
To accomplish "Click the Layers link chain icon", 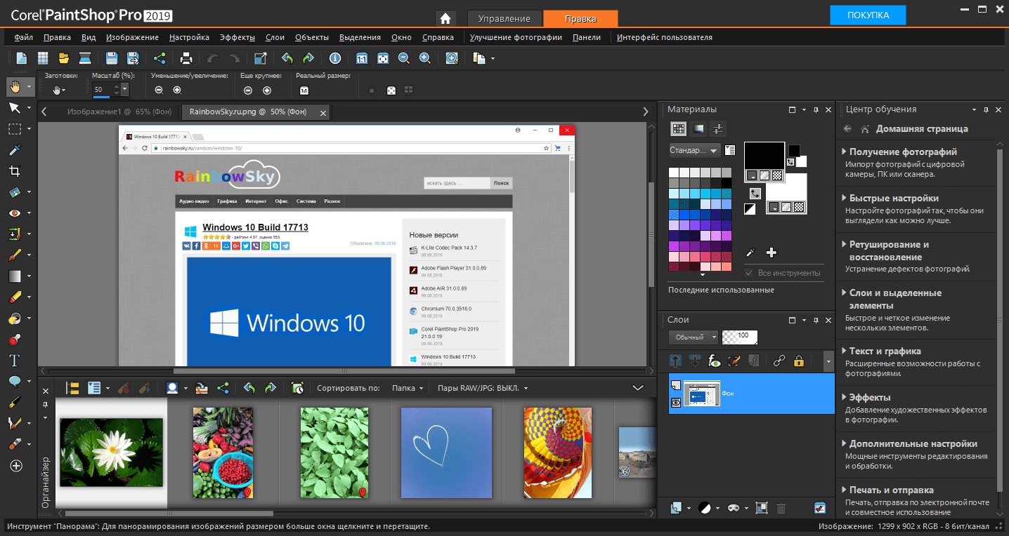I will pos(779,361).
